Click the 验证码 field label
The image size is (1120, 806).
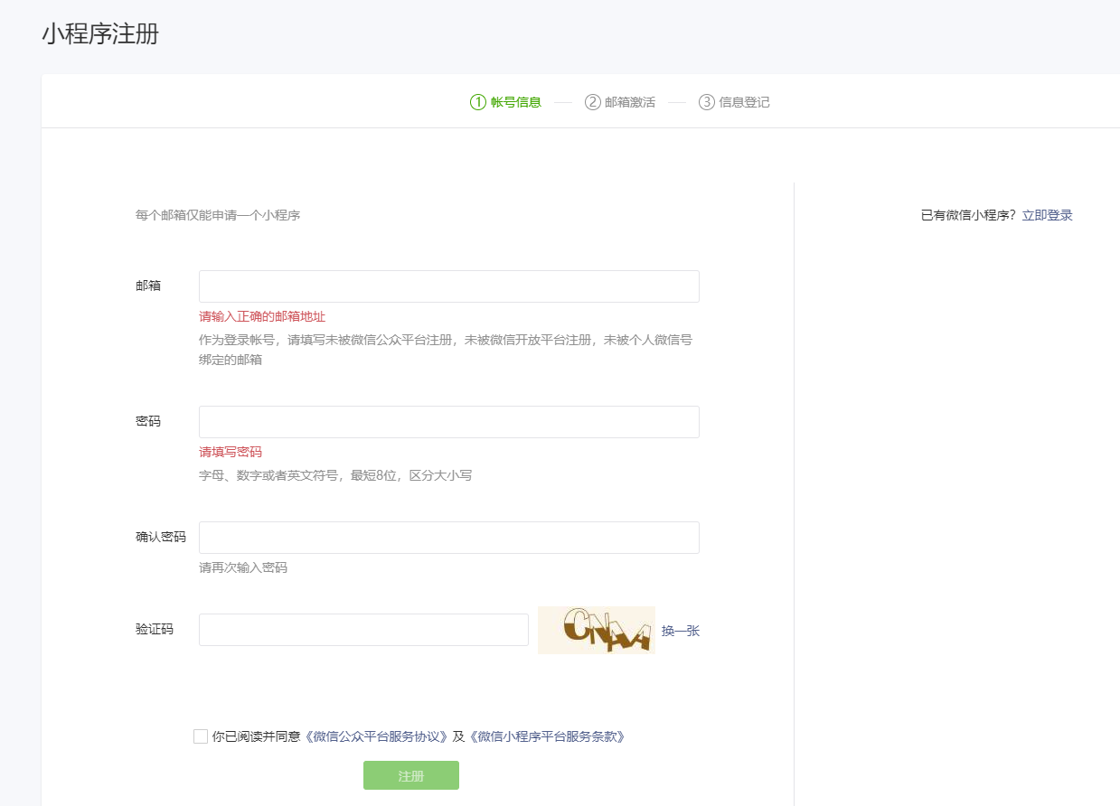[x=155, y=629]
